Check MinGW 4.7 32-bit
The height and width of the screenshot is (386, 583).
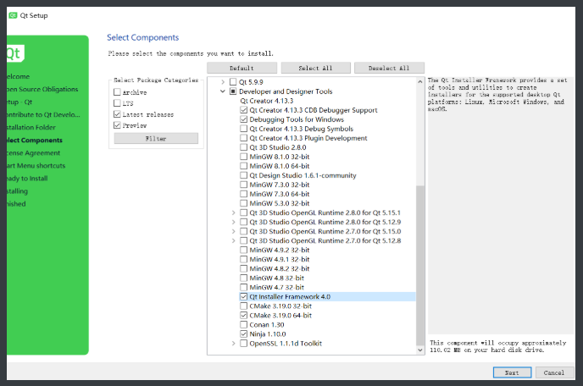click(x=243, y=287)
